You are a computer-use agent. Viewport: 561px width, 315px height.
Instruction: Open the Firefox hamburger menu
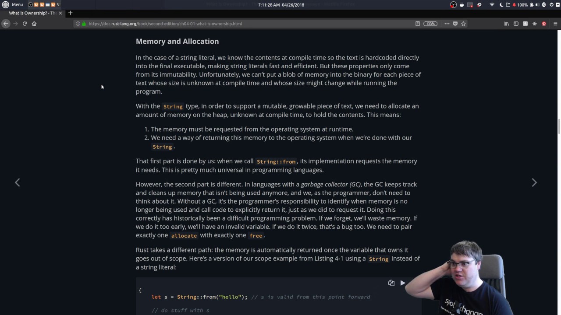click(555, 24)
